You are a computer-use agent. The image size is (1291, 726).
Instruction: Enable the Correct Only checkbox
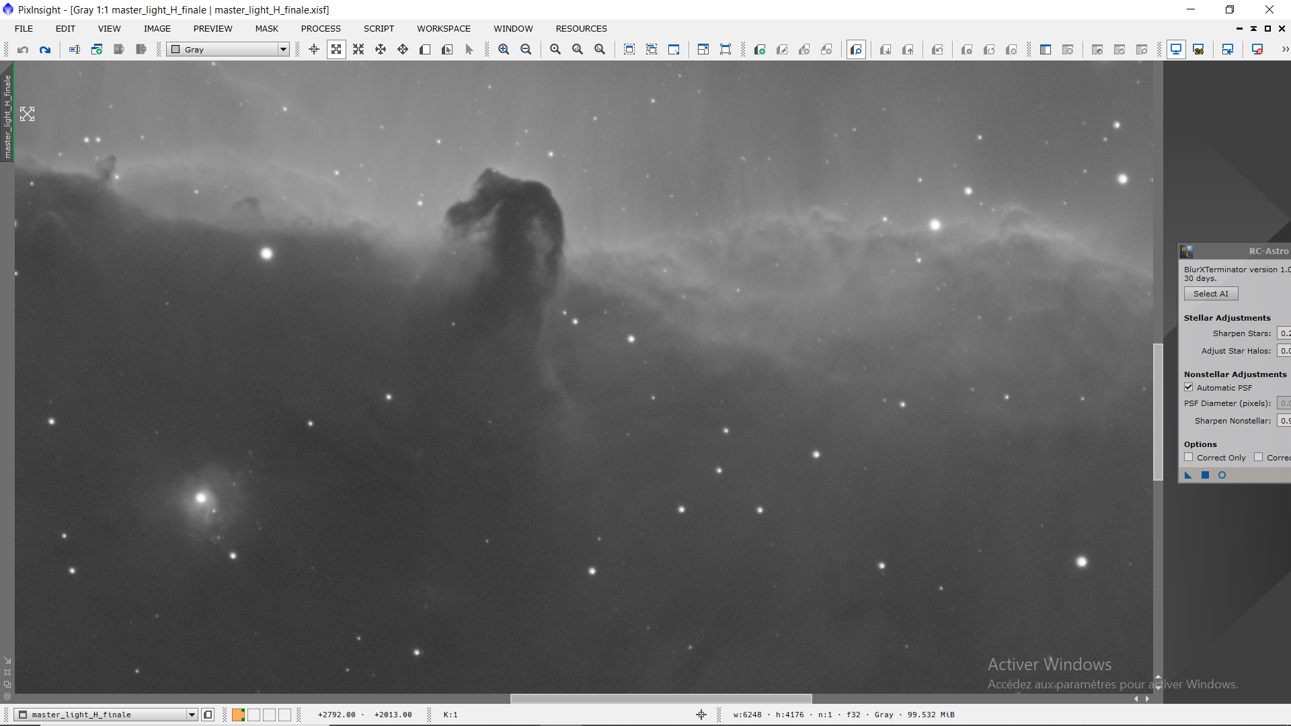pos(1189,457)
